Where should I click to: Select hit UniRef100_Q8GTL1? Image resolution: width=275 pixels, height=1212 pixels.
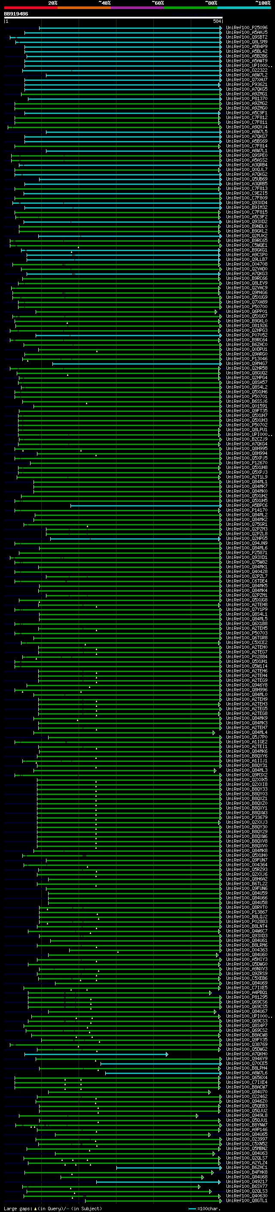[246, 1200]
